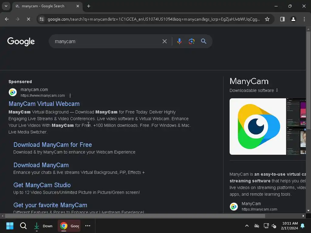Open the tab search dropdown arrow
The height and width of the screenshot is (233, 311).
6,6
